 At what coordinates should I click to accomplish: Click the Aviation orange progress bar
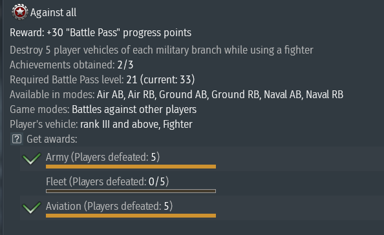(x=131, y=216)
